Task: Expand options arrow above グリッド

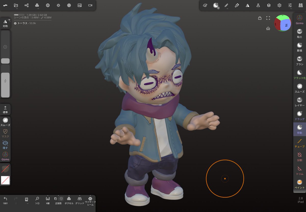Action: click(80, 196)
